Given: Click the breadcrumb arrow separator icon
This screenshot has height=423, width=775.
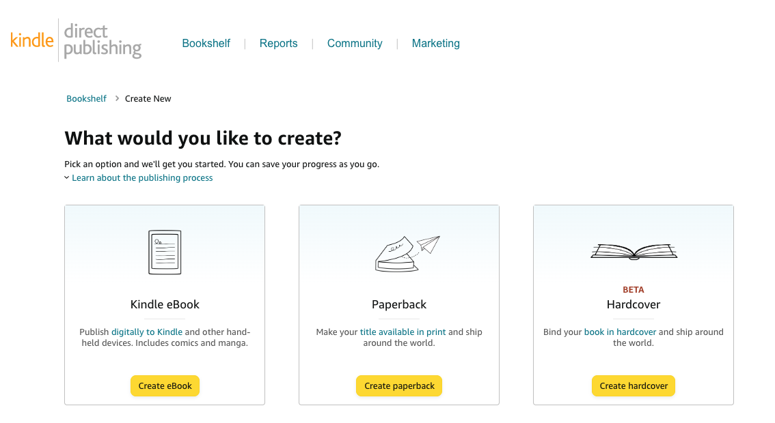Looking at the screenshot, I should point(117,98).
